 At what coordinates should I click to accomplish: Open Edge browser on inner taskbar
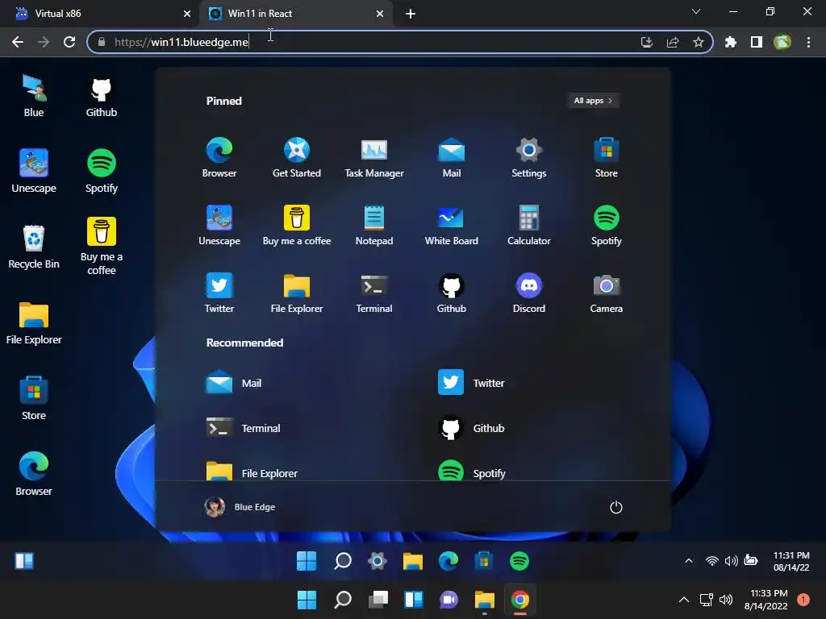pyautogui.click(x=448, y=561)
